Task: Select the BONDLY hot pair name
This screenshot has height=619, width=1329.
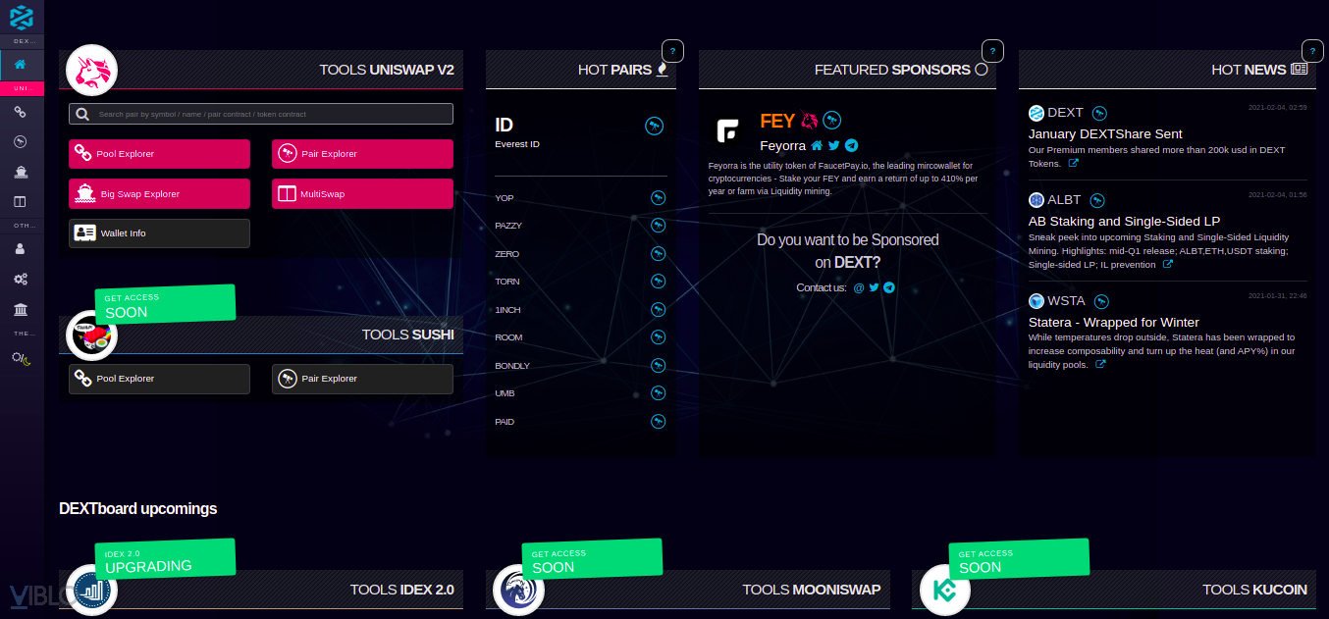Action: coord(512,366)
